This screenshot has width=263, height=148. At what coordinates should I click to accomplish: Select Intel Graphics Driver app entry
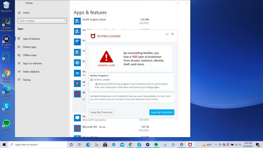112,21
